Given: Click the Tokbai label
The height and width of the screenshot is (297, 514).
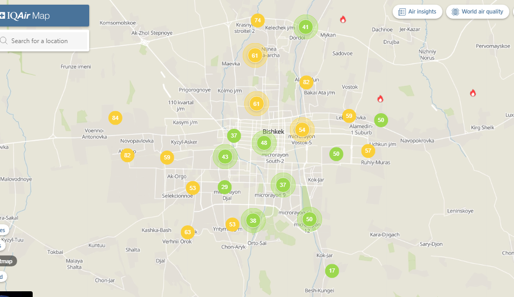Looking at the screenshot, I should coord(55,252).
